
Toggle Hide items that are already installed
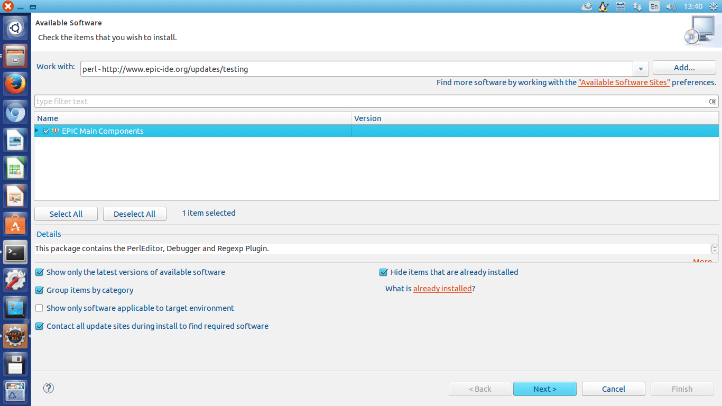coord(384,272)
